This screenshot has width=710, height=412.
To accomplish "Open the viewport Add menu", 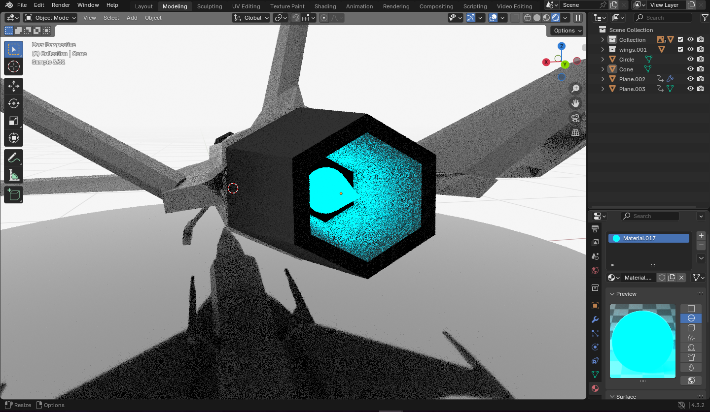I will [132, 18].
